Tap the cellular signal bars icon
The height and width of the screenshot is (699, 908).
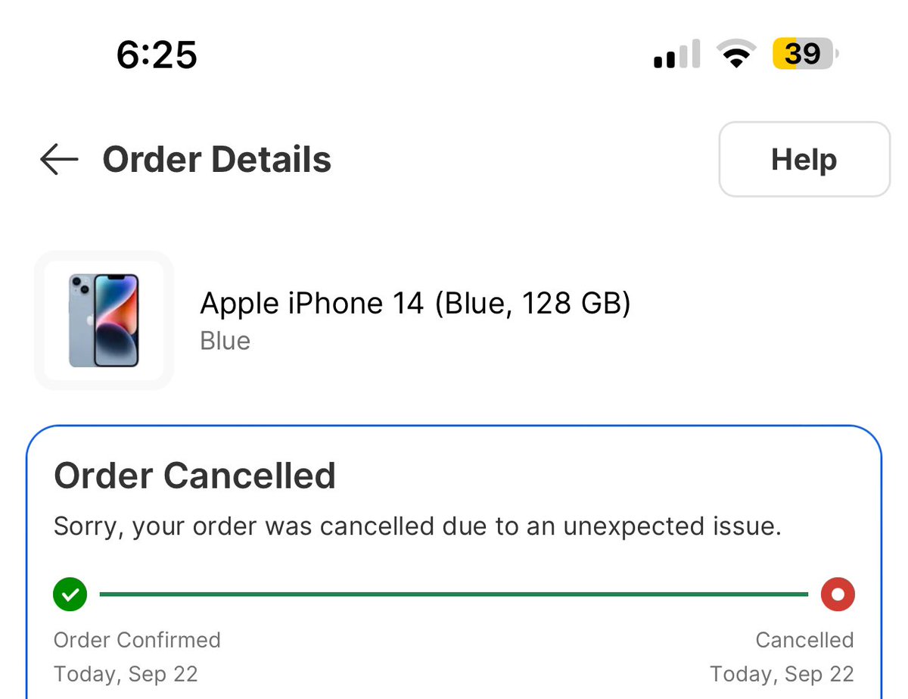click(676, 55)
